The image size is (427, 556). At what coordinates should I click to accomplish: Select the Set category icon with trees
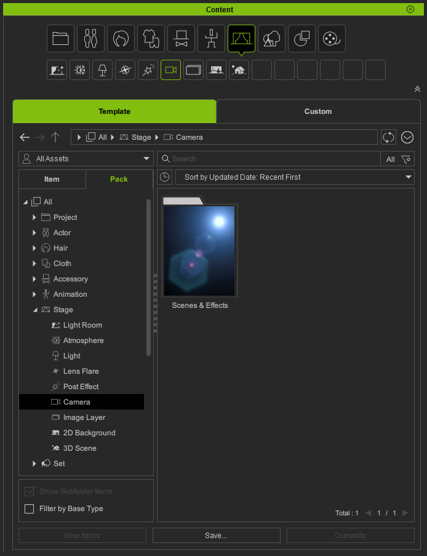pyautogui.click(x=271, y=38)
